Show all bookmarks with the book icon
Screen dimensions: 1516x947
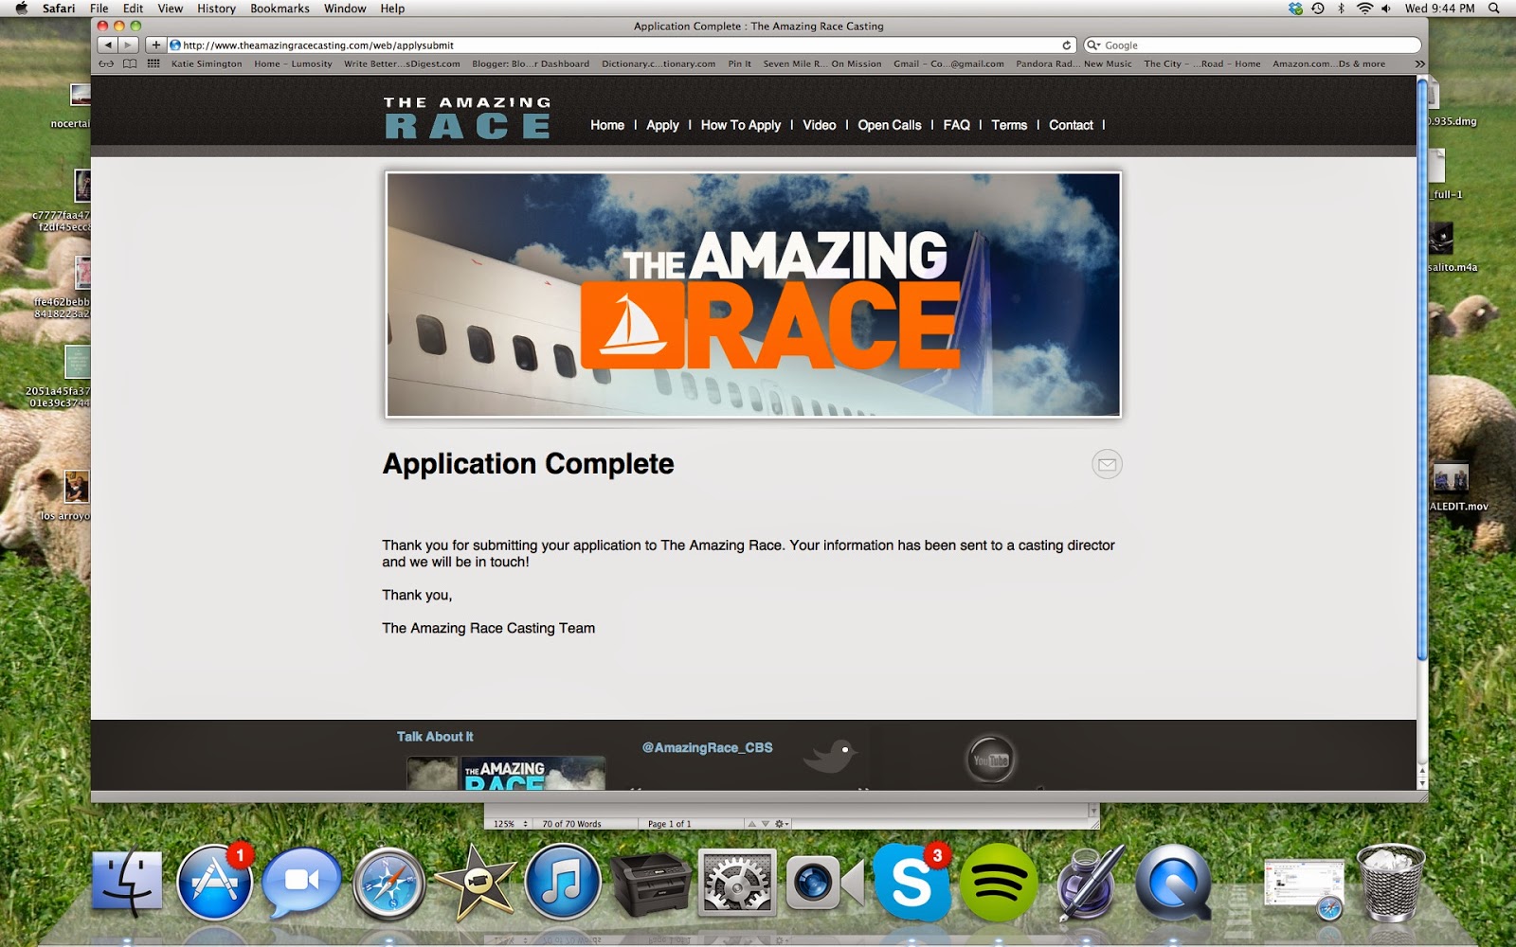tap(130, 63)
